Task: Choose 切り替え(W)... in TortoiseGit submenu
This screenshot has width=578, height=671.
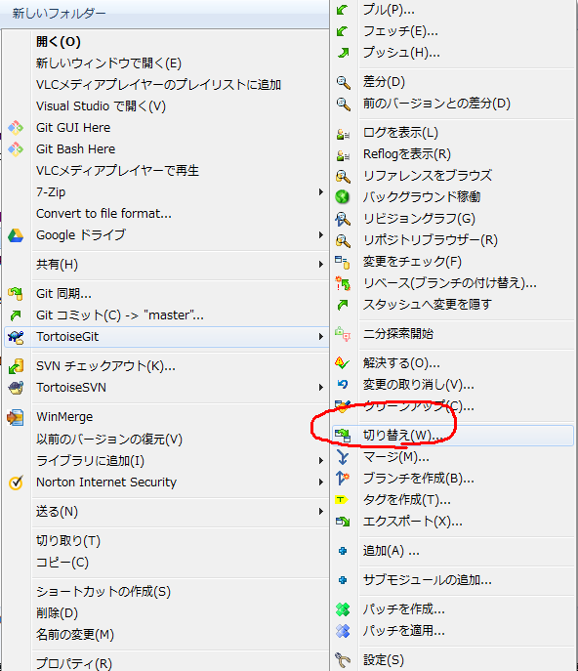Action: [x=453, y=436]
